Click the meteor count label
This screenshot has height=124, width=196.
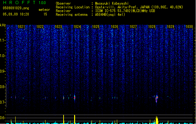point(44,10)
